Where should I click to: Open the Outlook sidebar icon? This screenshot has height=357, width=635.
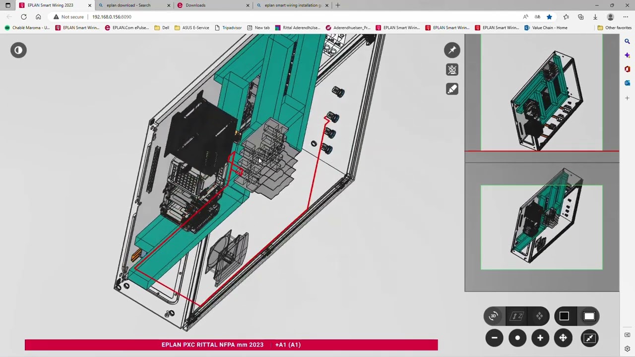627,83
